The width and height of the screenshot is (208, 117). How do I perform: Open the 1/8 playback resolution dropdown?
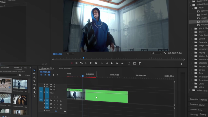156,53
